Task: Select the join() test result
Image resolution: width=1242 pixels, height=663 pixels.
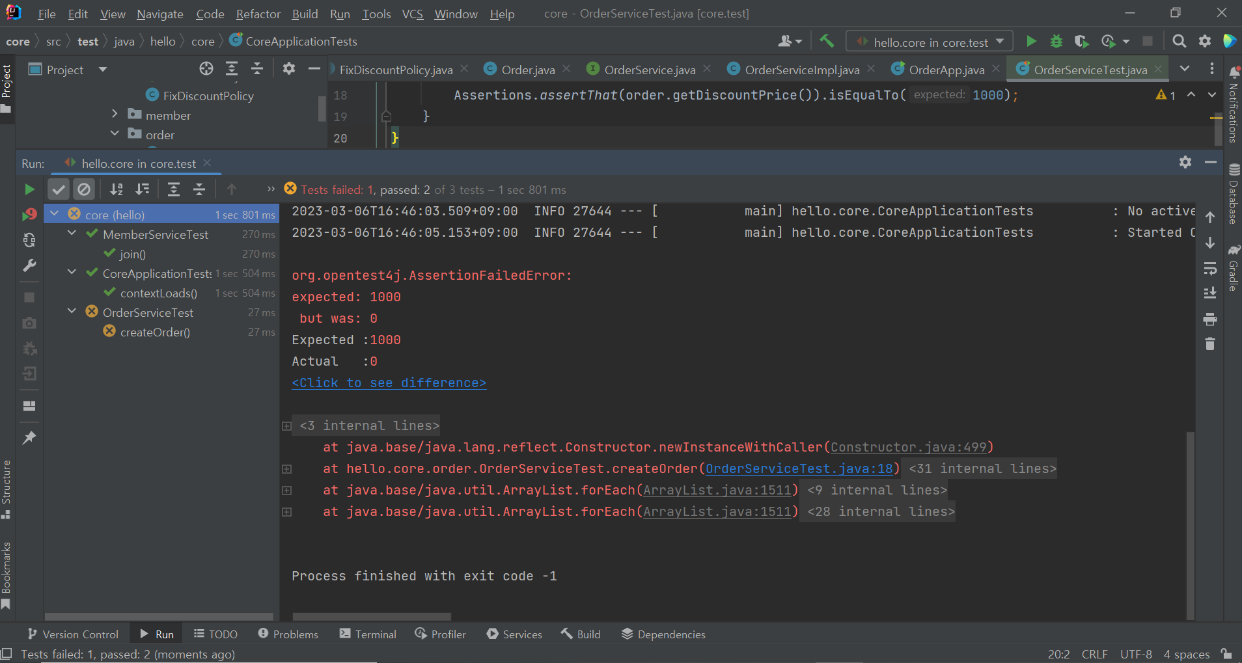Action: pyautogui.click(x=133, y=254)
